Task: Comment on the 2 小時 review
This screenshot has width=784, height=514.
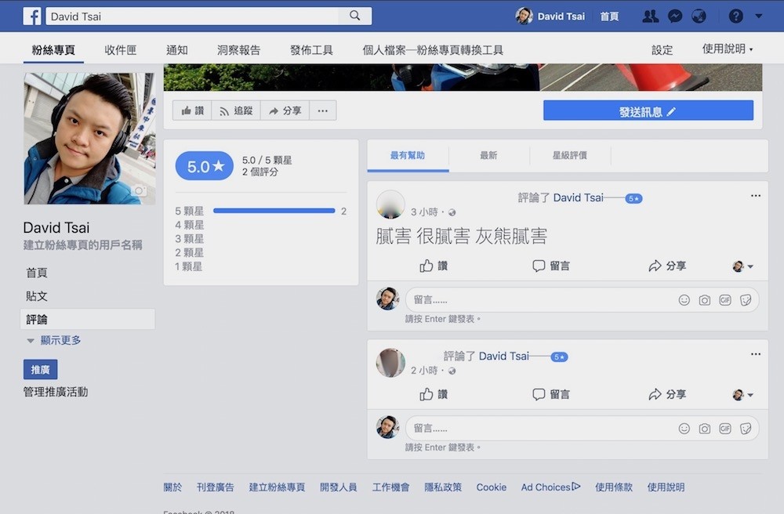Action: [x=551, y=395]
